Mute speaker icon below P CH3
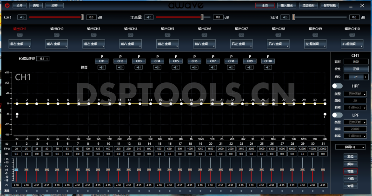The image size is (372, 196). 139,68
